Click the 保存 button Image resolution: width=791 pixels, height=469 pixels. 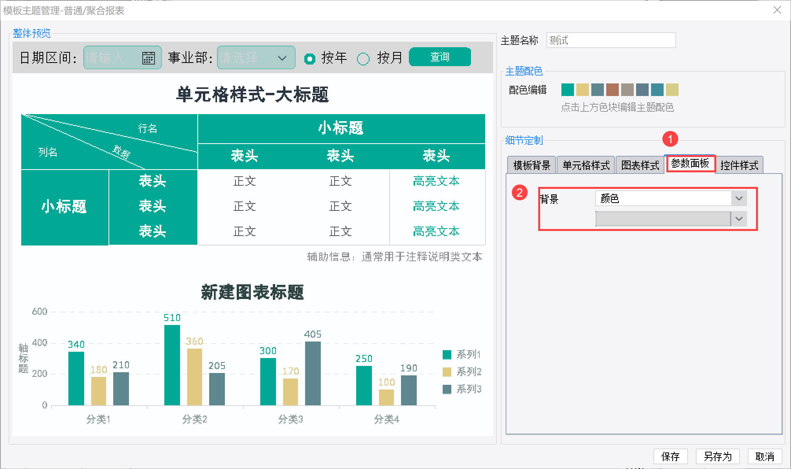pos(670,456)
